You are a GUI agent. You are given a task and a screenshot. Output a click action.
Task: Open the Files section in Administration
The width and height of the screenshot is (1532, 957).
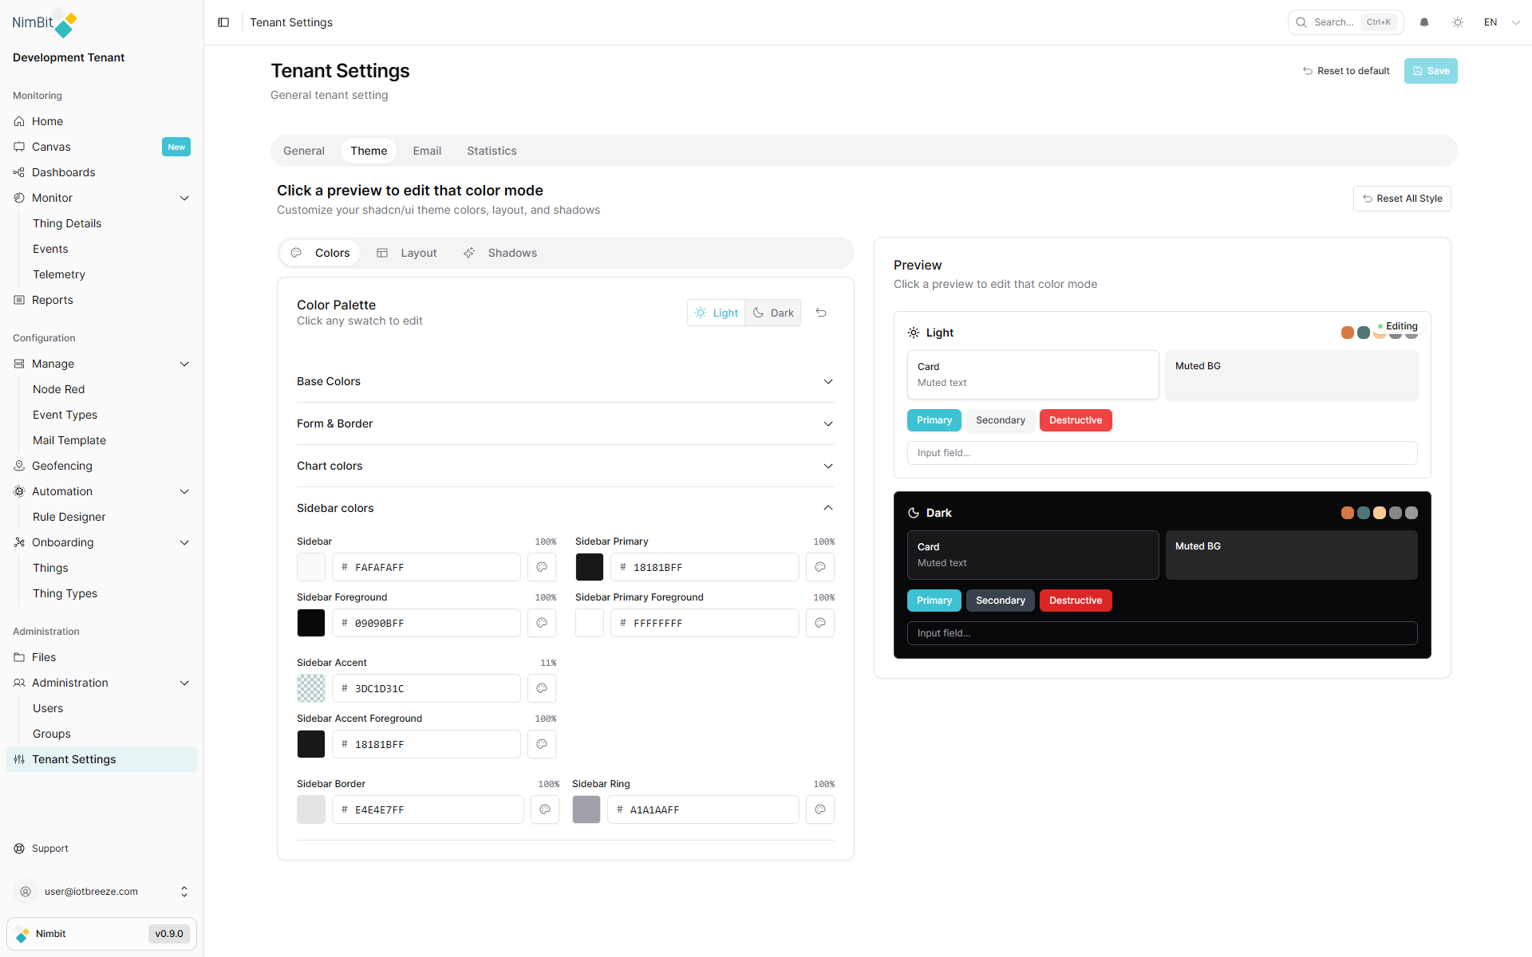[44, 656]
